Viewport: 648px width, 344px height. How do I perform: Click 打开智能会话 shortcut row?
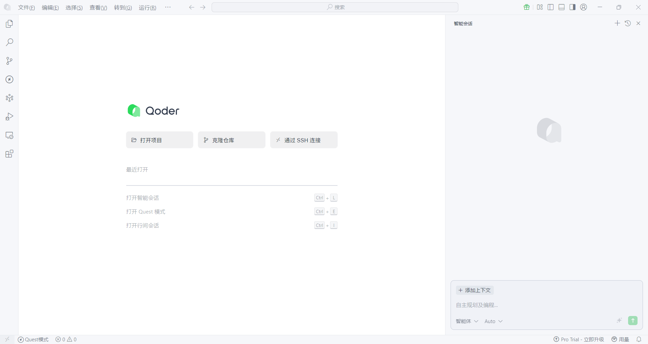click(232, 198)
